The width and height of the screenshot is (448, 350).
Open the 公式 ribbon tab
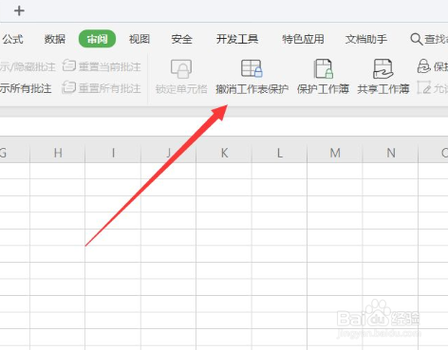point(12,39)
